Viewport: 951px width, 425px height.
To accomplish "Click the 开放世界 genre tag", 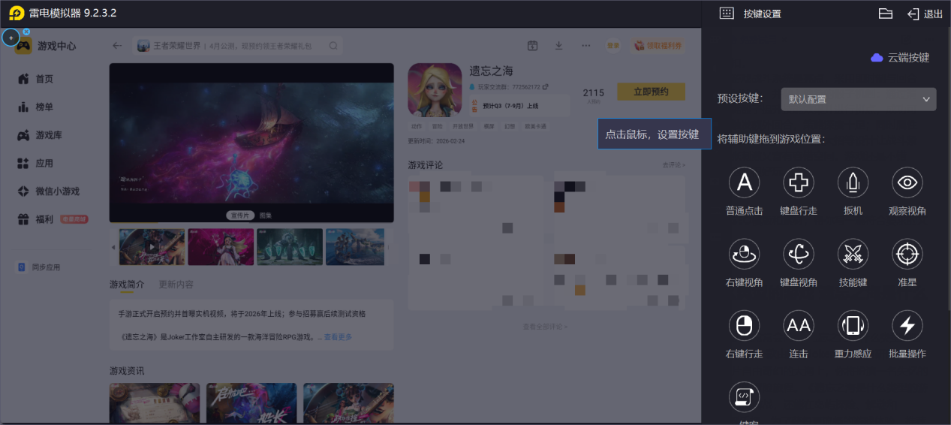I will click(463, 126).
